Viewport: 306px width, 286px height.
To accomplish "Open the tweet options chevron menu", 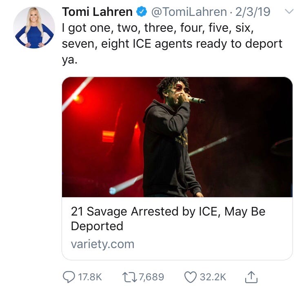I will click(x=288, y=12).
